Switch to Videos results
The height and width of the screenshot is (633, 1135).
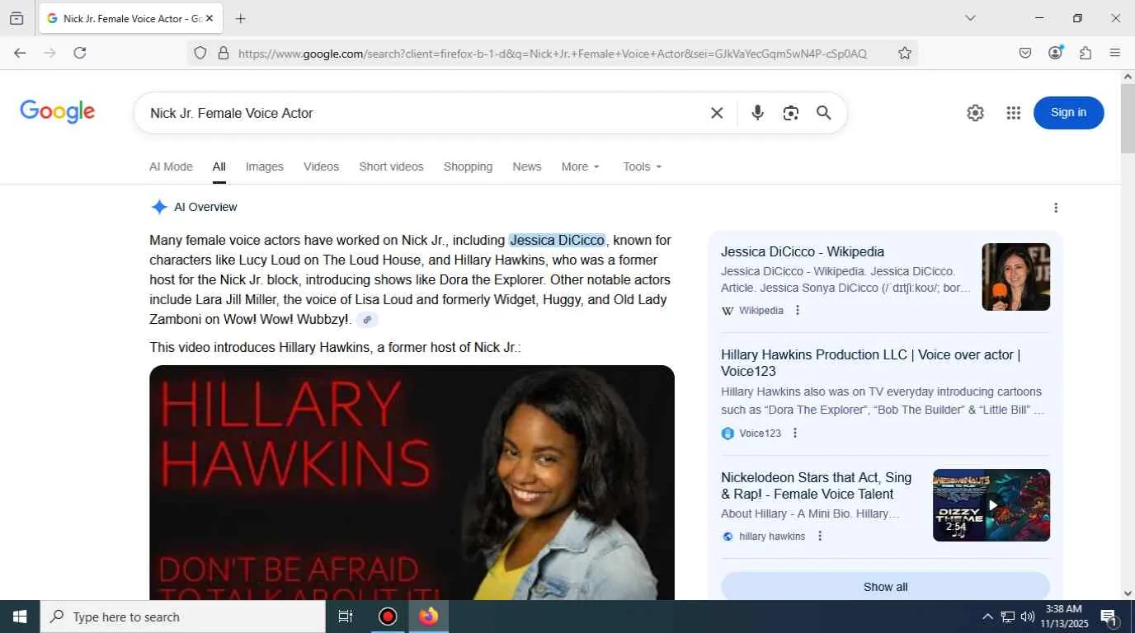[x=321, y=166]
